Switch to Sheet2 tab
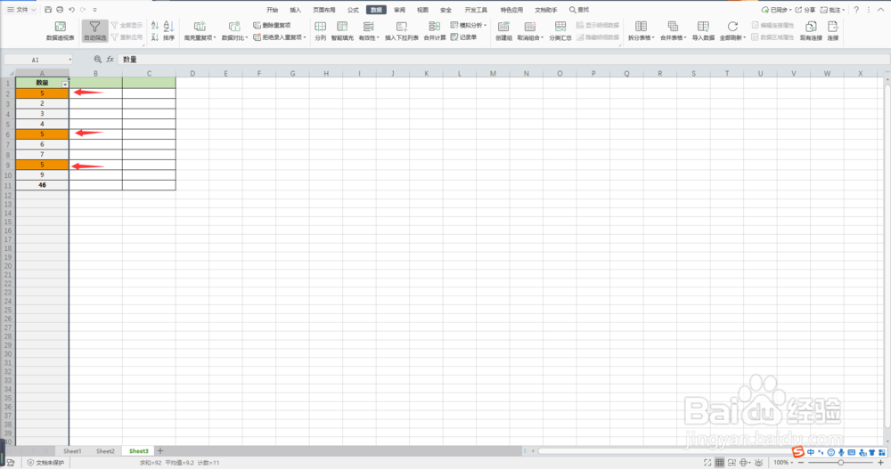The width and height of the screenshot is (891, 469). [x=105, y=451]
